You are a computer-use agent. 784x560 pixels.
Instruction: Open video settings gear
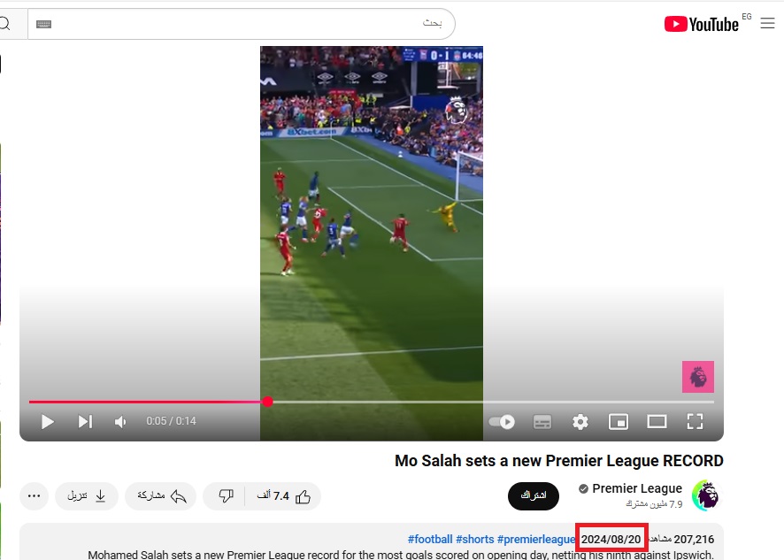coord(580,422)
